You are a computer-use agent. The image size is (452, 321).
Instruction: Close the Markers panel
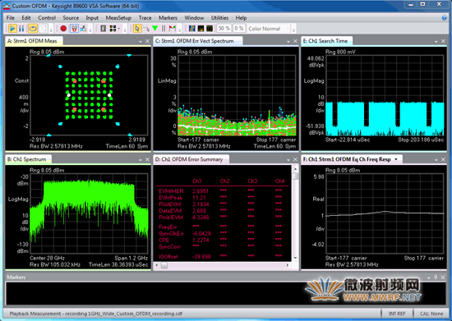[x=443, y=277]
